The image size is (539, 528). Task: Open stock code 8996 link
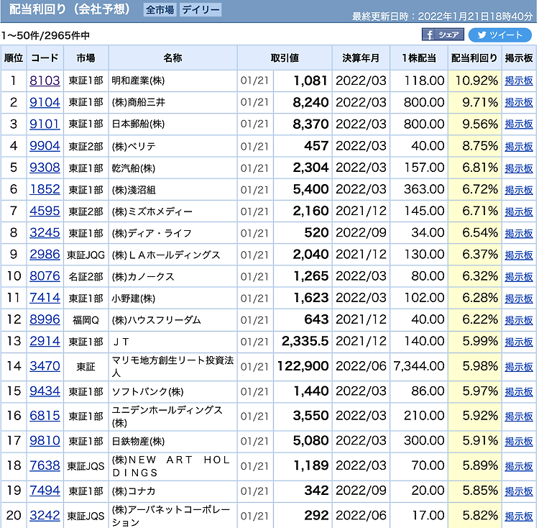click(45, 319)
